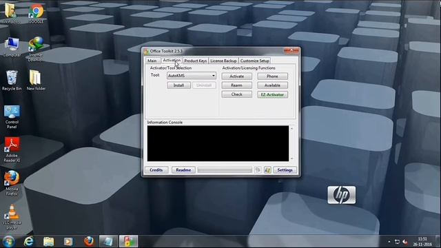The image size is (441, 248).
Task: Click the Install button
Action: (x=178, y=85)
